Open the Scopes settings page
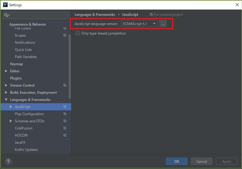Screen dimensions: 242x169 [20, 35]
